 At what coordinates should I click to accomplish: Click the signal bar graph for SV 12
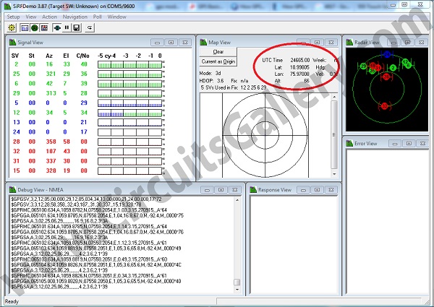[129, 113]
